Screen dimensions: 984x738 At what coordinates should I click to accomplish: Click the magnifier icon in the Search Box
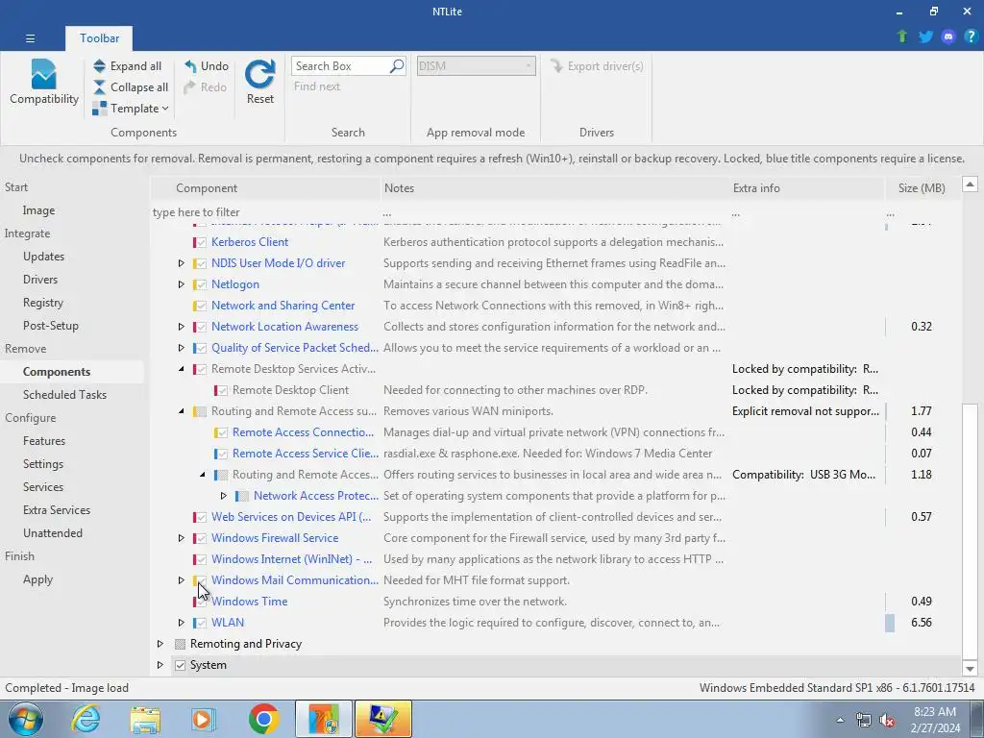point(397,66)
